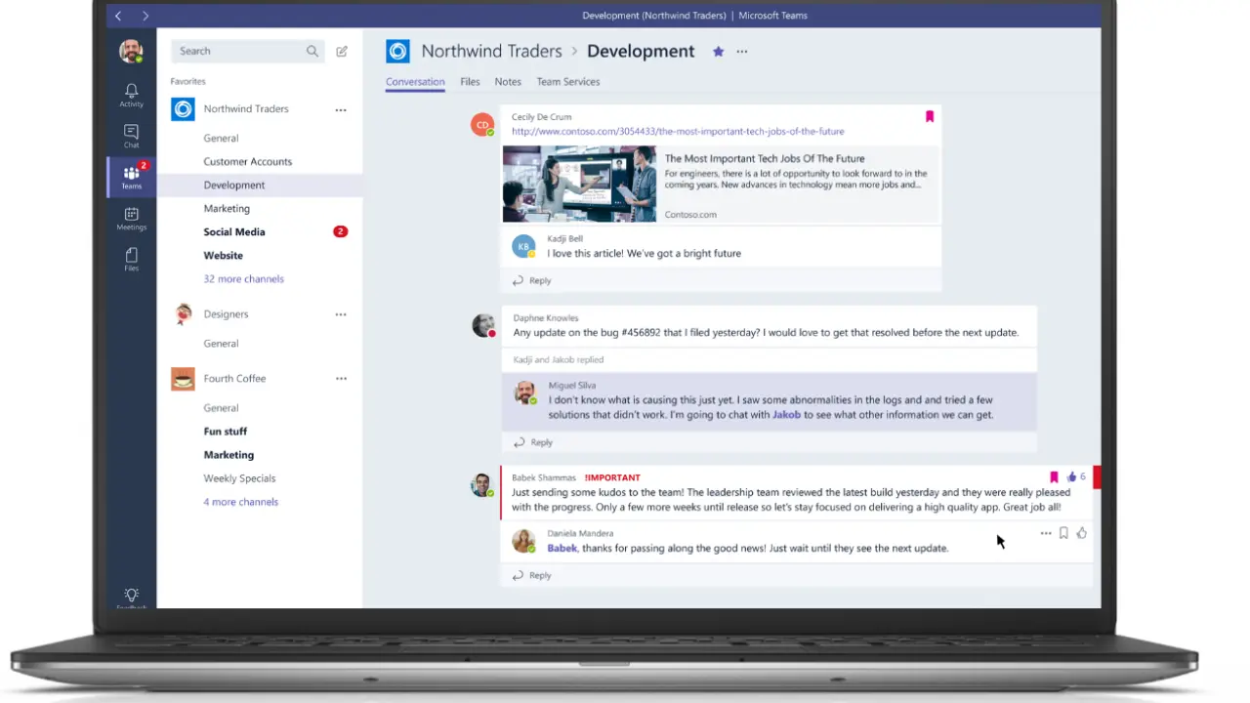Click Reply under Daphne Knowles' thread
This screenshot has height=703, width=1250.
pyautogui.click(x=540, y=442)
